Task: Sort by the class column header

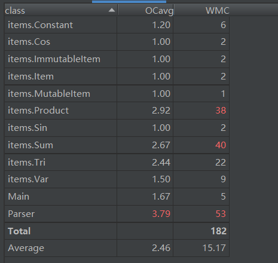Action: pyautogui.click(x=61, y=10)
